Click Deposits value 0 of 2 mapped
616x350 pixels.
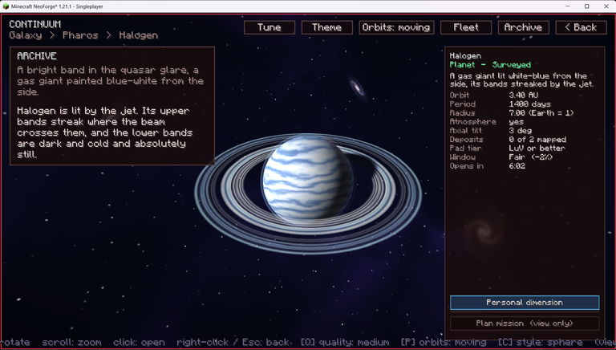click(537, 140)
